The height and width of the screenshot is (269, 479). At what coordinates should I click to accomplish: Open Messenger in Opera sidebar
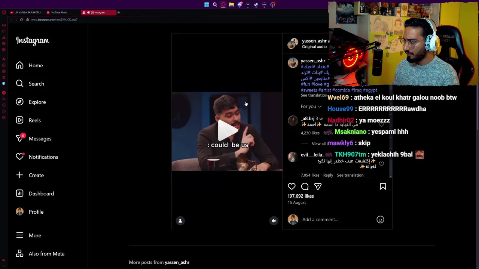(x=4, y=65)
